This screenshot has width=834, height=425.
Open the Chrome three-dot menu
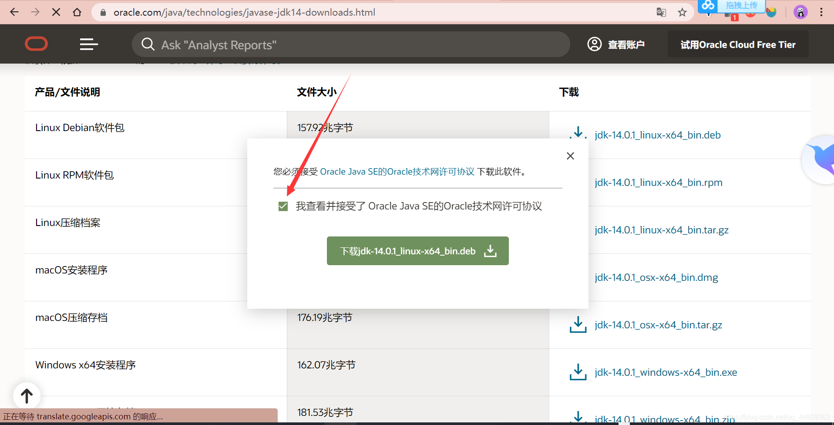coord(821,12)
